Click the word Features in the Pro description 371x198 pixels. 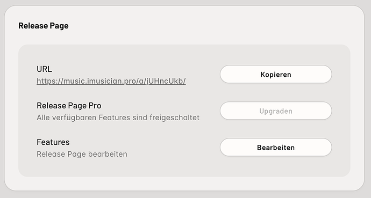115,118
